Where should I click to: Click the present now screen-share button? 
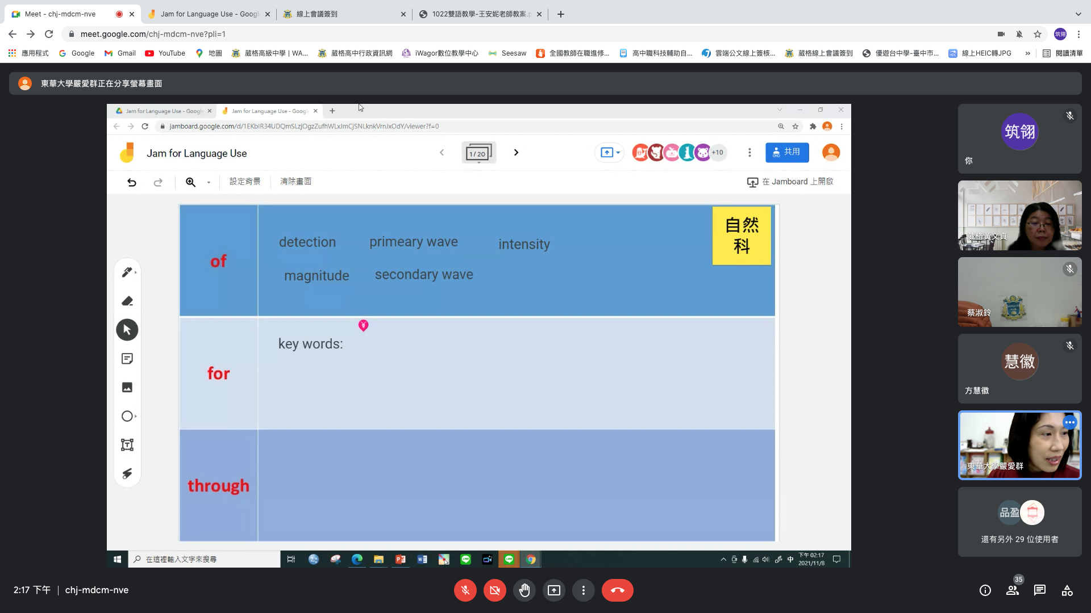click(x=553, y=590)
